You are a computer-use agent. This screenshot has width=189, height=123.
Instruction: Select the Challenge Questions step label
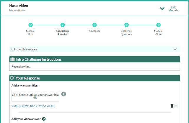point(126,32)
